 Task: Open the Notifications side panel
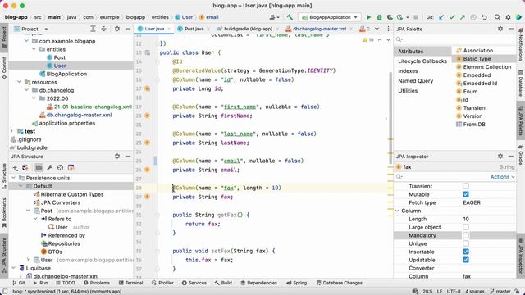521,44
